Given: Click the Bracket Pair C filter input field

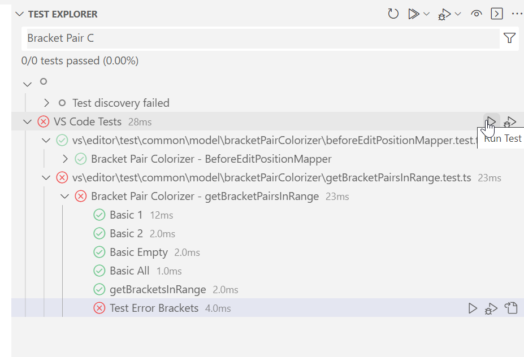Looking at the screenshot, I should pos(226,38).
